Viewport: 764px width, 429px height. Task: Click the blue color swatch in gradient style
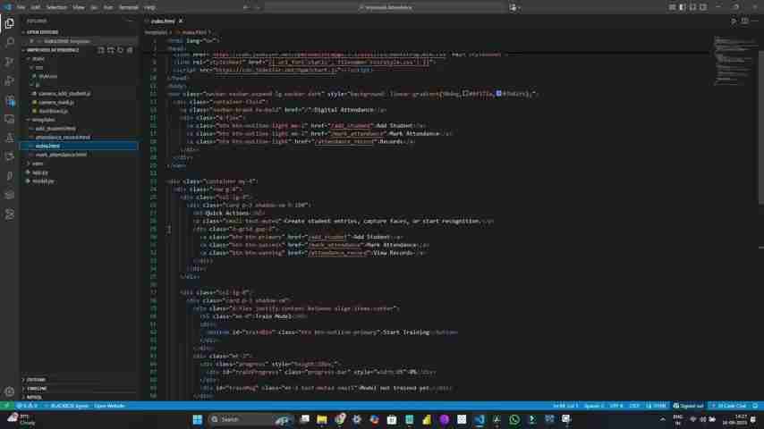[498, 94]
